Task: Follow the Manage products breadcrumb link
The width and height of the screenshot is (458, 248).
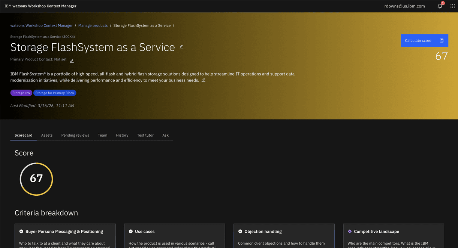Action: [93, 25]
